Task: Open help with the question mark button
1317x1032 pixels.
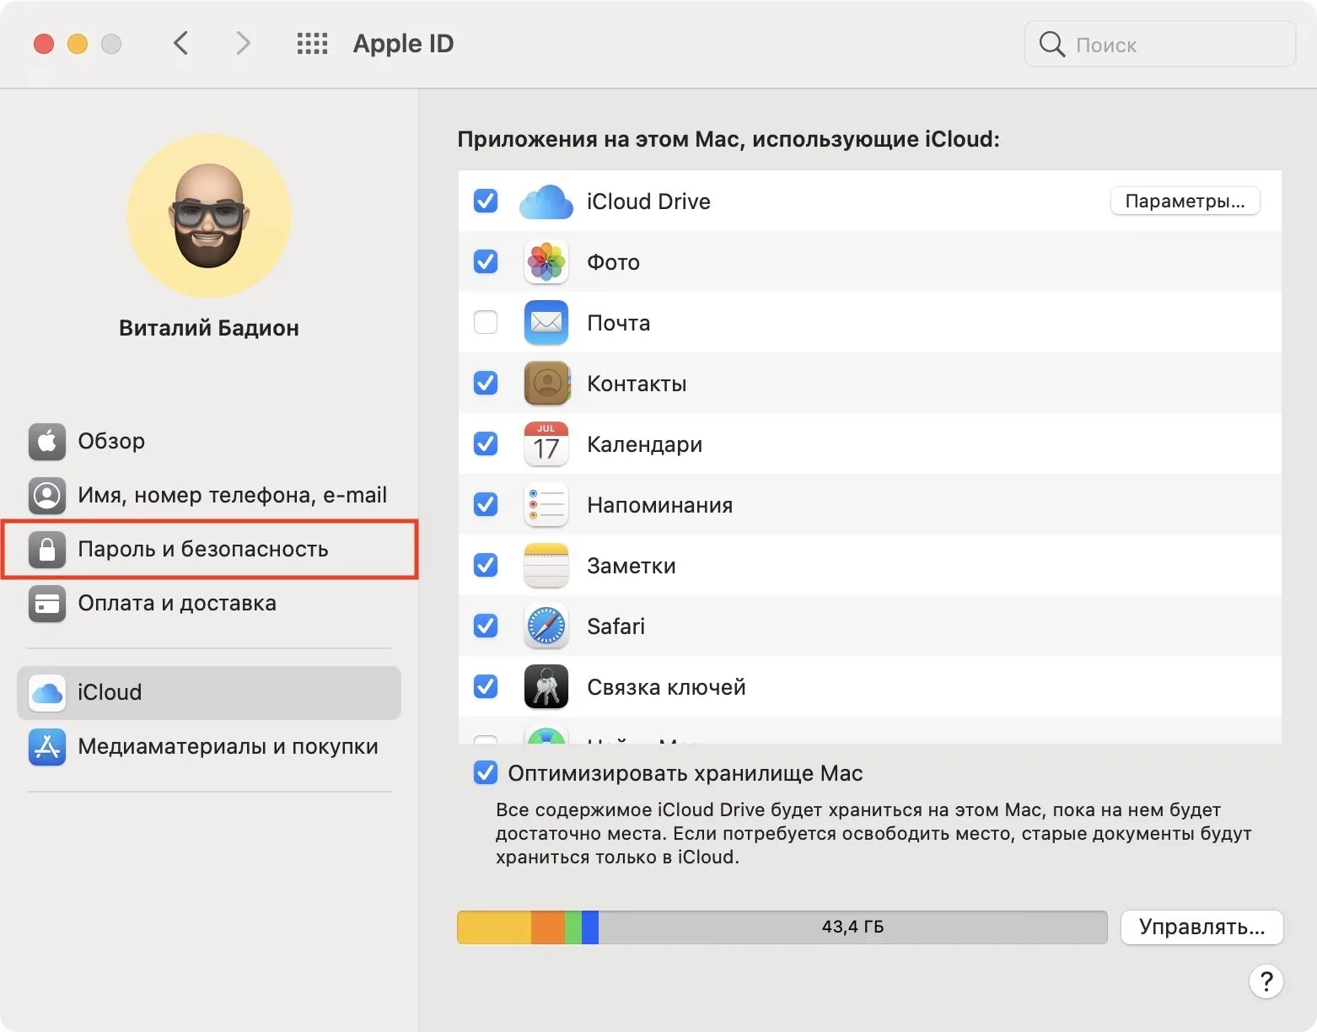Action: point(1266,981)
